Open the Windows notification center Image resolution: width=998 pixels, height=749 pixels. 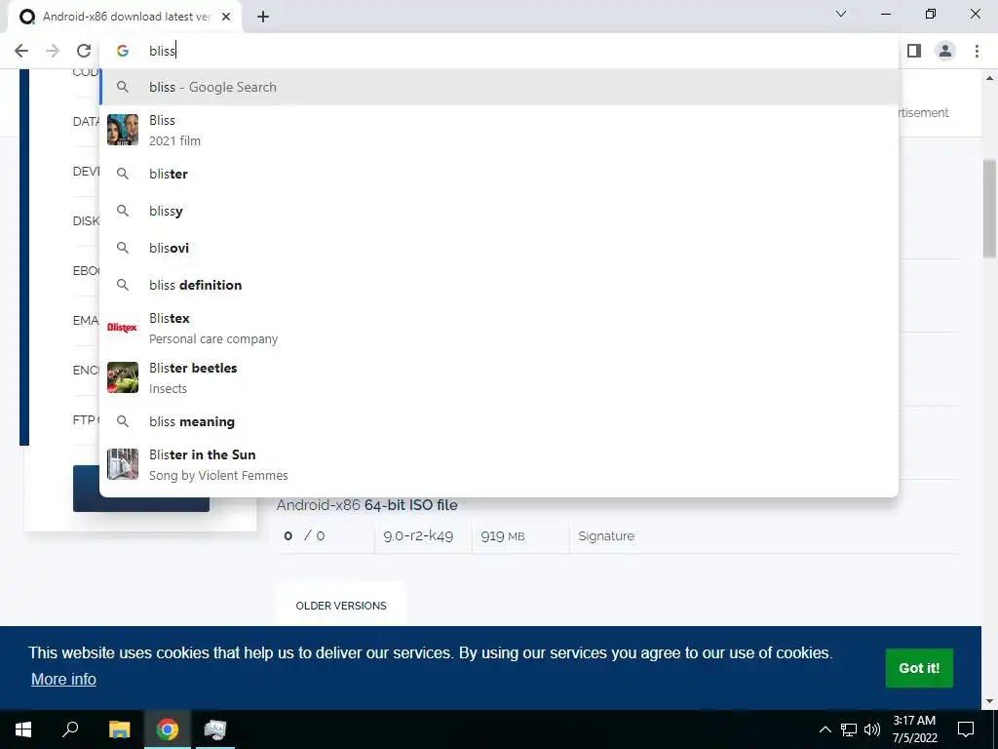966,729
